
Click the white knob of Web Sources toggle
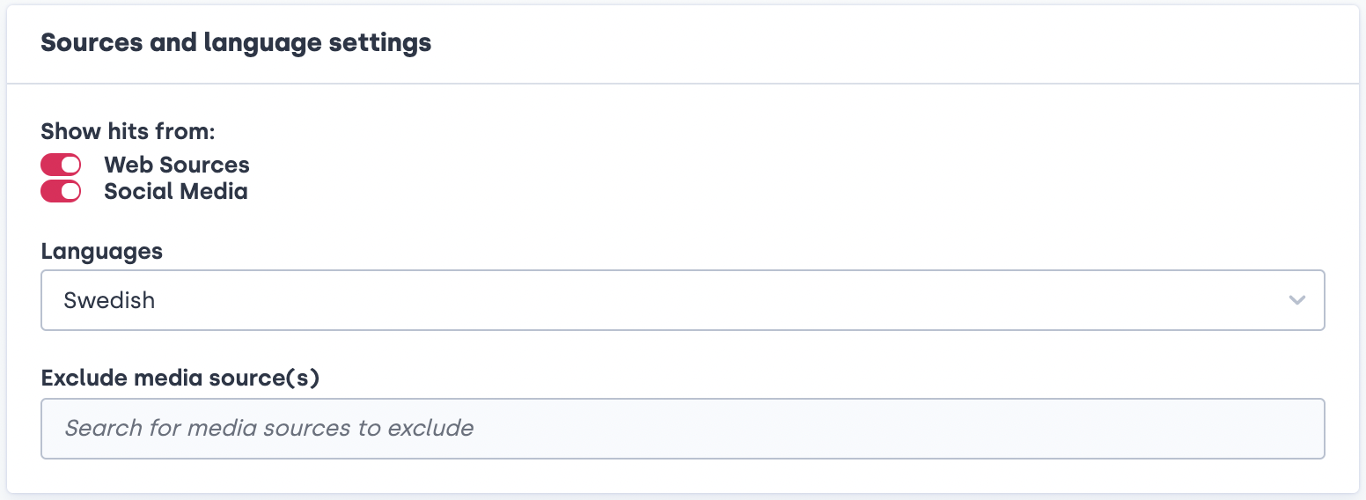click(70, 165)
